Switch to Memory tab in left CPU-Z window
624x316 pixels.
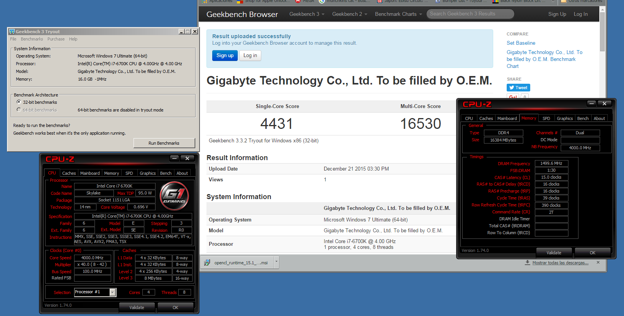click(x=112, y=173)
